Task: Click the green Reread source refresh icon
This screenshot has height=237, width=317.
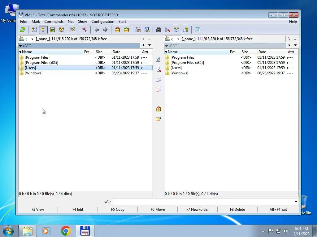Action: (22, 30)
